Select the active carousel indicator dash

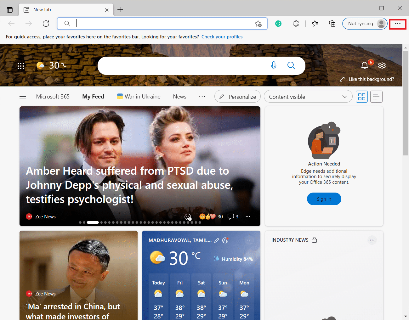click(93, 222)
